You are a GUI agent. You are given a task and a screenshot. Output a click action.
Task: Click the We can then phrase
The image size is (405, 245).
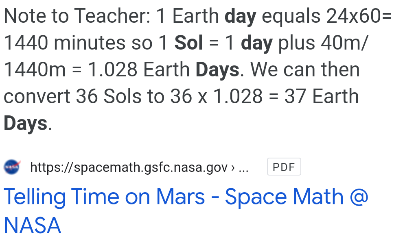(305, 69)
